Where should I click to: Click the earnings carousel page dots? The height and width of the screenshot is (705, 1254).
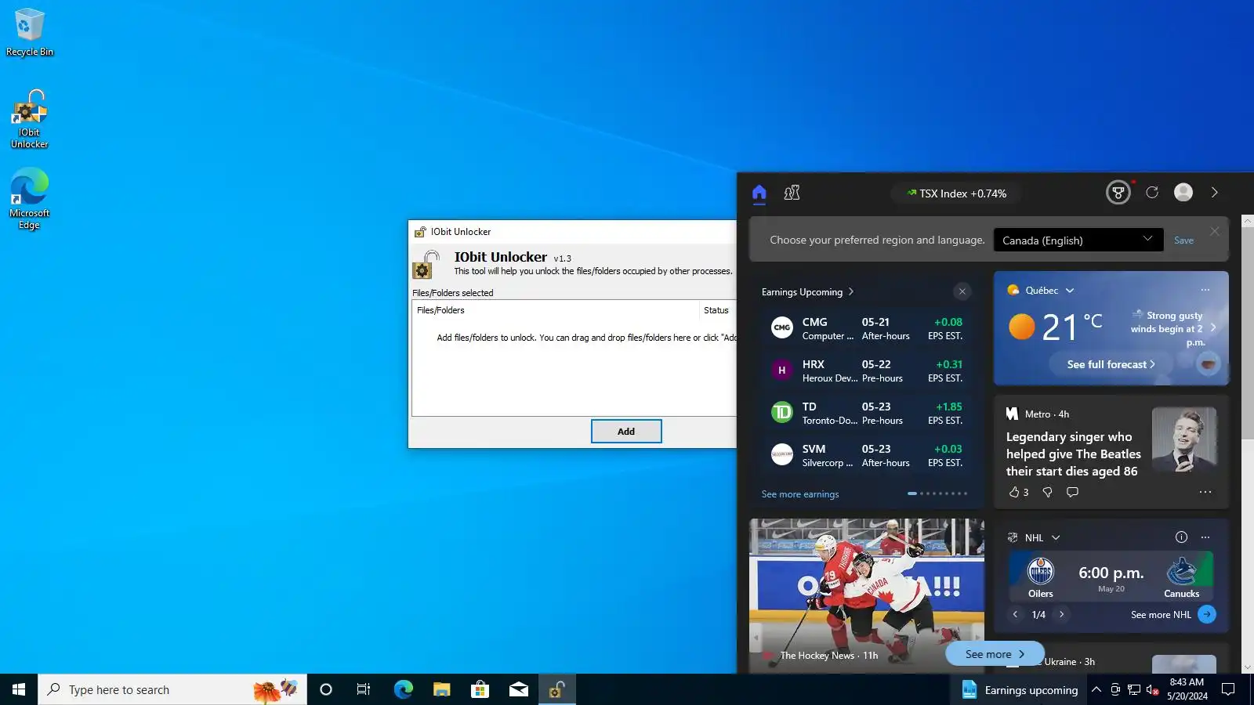[x=937, y=493]
